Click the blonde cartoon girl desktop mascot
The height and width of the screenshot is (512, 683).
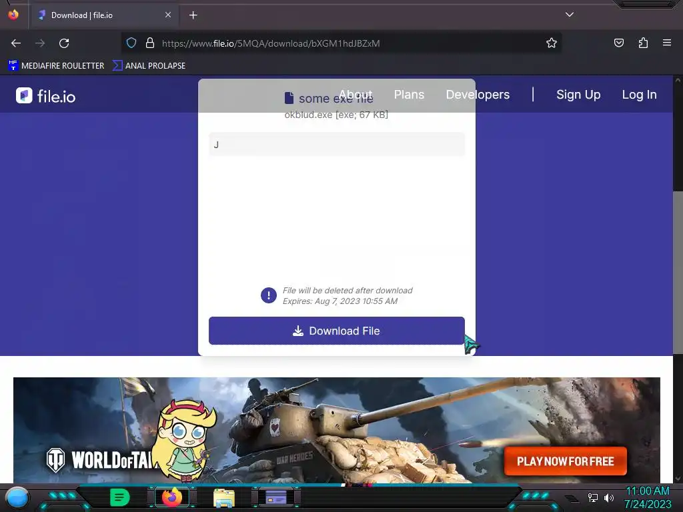tap(185, 440)
